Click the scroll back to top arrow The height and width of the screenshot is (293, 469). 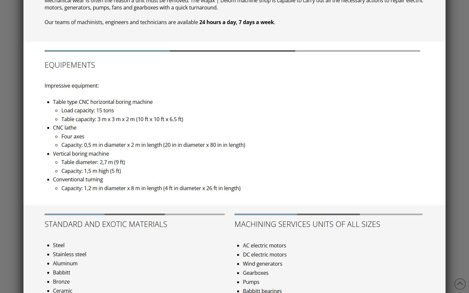(460, 284)
